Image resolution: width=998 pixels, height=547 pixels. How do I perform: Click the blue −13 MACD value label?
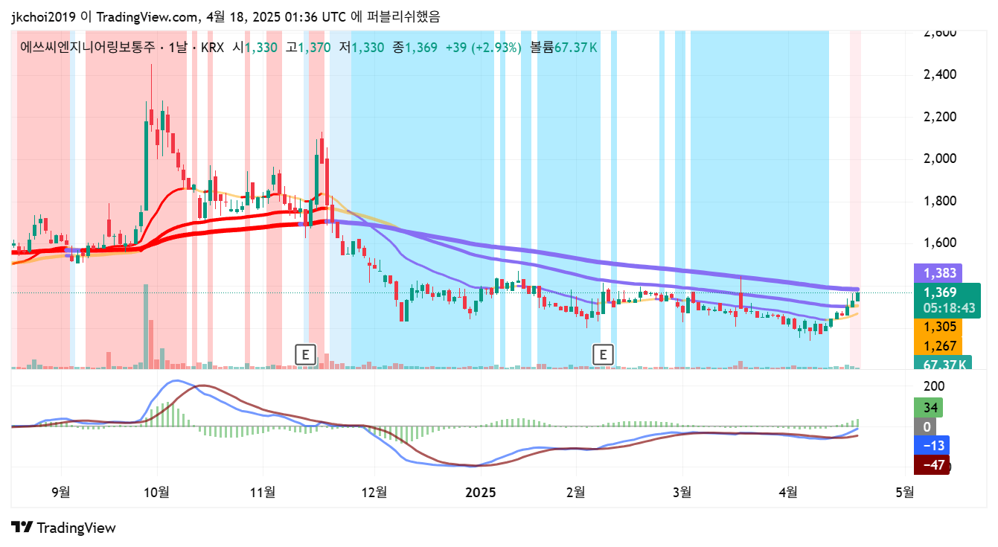pyautogui.click(x=931, y=446)
